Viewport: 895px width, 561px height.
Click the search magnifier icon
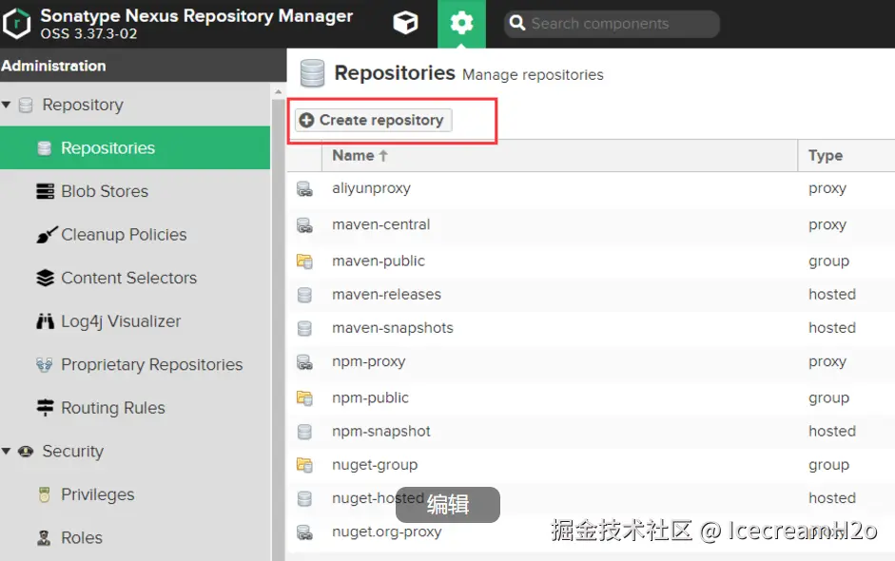517,23
